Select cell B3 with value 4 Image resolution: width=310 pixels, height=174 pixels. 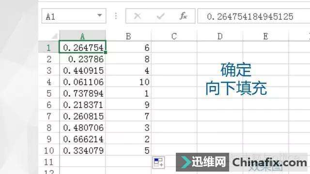click(128, 70)
